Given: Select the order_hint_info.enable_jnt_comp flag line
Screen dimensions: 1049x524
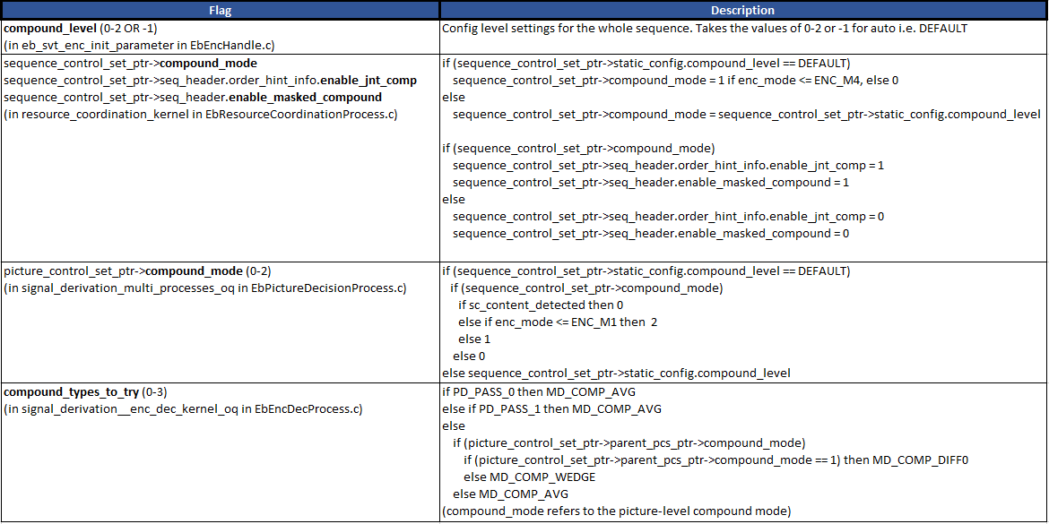Looking at the screenshot, I should click(x=210, y=80).
